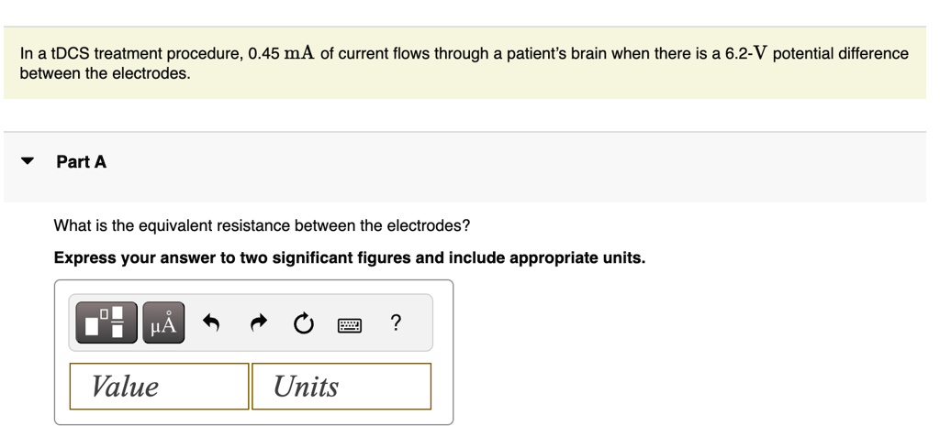Screen dimensions: 940x426
Task: Select the Part A section heading
Action: click(82, 161)
